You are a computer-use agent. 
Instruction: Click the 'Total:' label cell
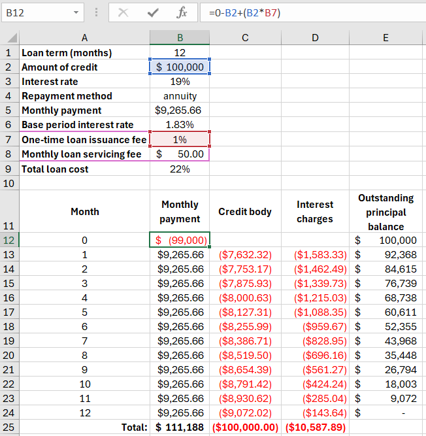(x=84, y=427)
